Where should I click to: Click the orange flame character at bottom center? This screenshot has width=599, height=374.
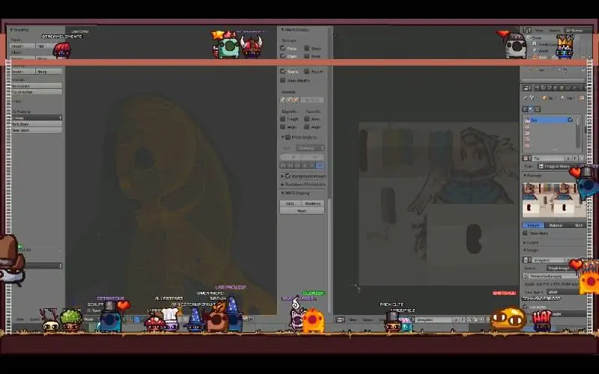click(x=313, y=320)
